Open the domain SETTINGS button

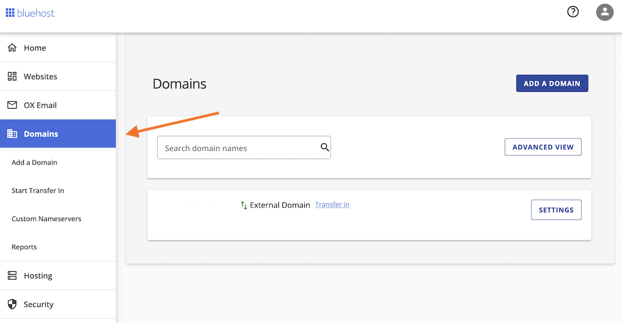click(556, 210)
